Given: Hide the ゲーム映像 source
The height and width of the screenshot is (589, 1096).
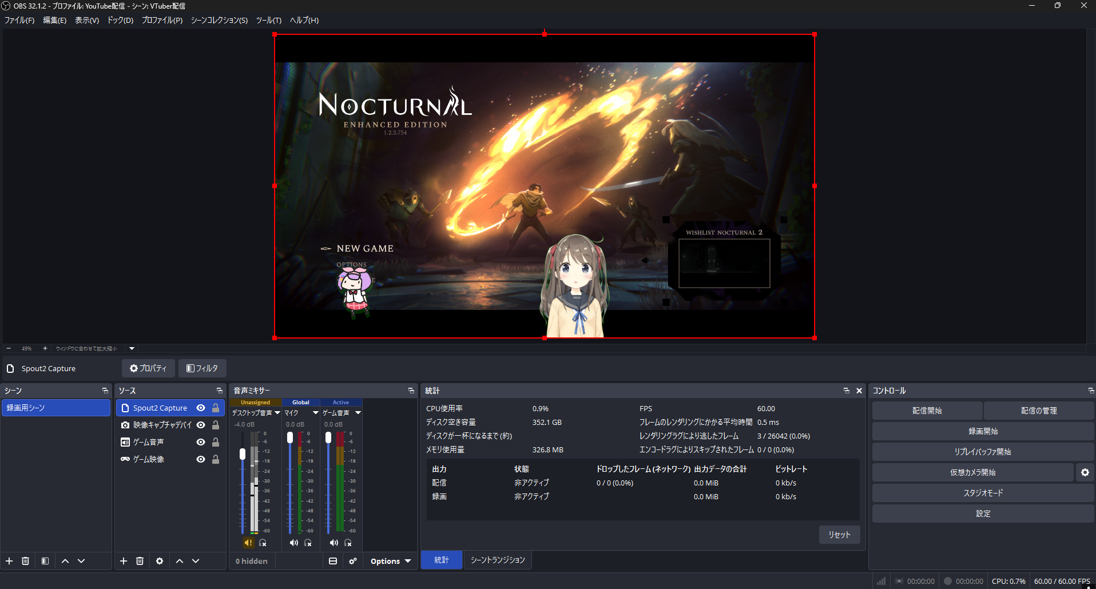Looking at the screenshot, I should tap(201, 459).
